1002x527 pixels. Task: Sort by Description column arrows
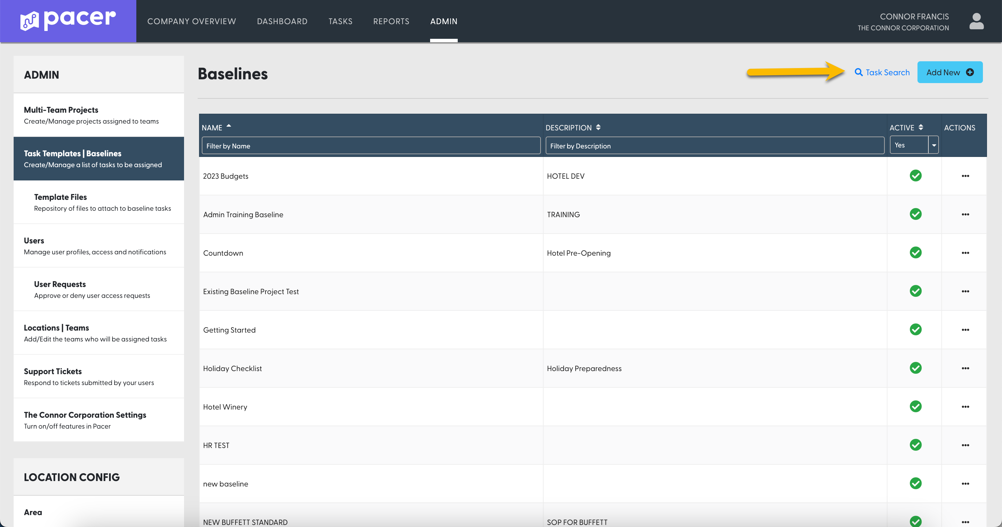click(x=598, y=127)
